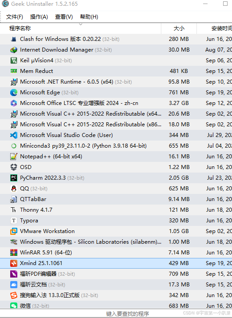Viewport: 232px width, 318px height.
Task: Click the 1.05 GB size cell
Action: 179,231
